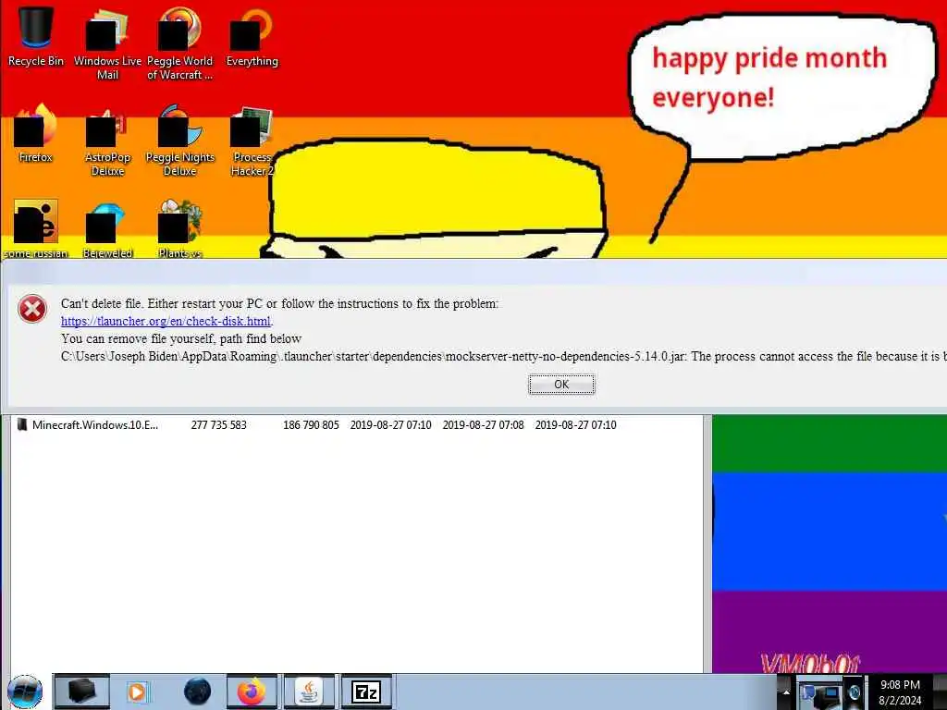This screenshot has height=710, width=947.
Task: Click the volume tray icon
Action: pyautogui.click(x=855, y=692)
